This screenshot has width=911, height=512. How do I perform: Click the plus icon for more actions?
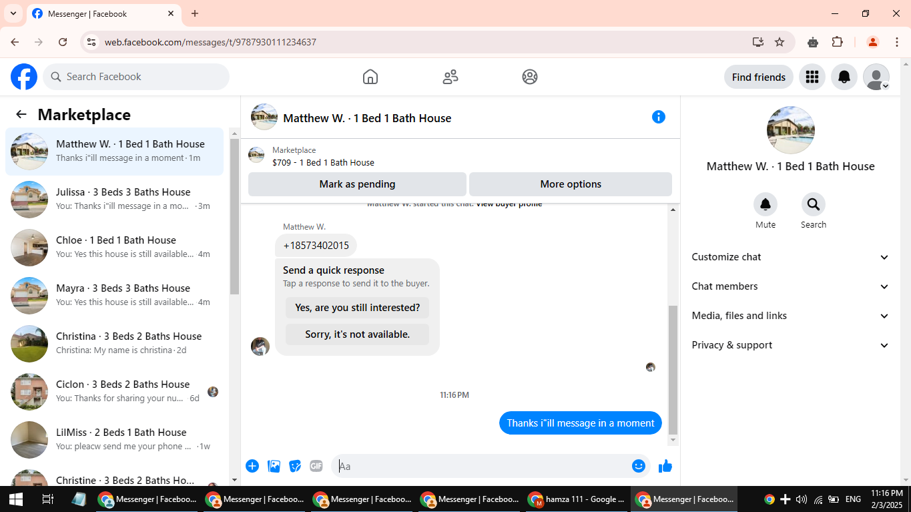coord(252,466)
